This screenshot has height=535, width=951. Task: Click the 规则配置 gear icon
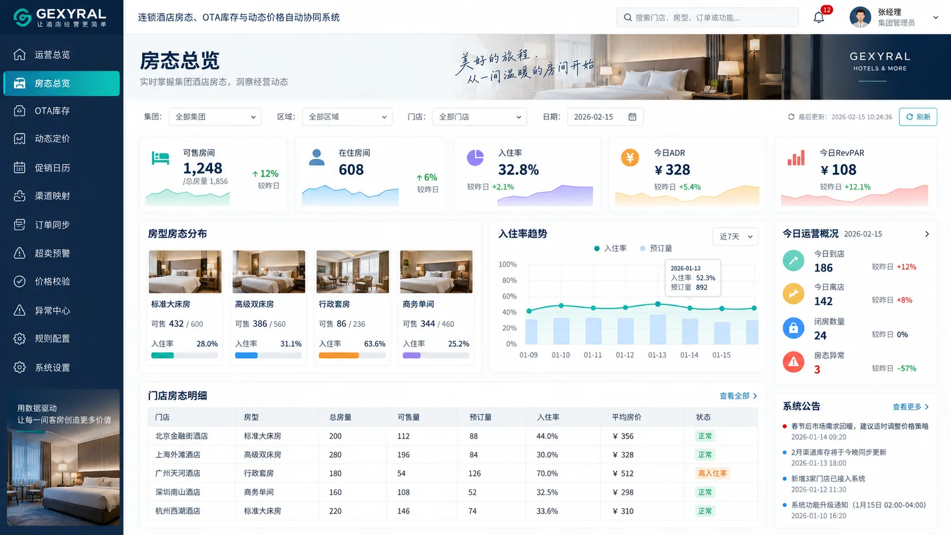pos(19,339)
